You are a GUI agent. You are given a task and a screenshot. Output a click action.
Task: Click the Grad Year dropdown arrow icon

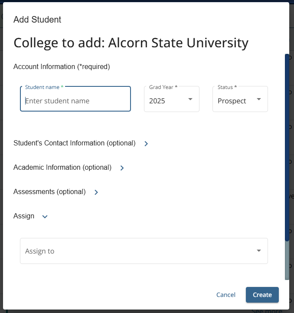click(x=190, y=99)
